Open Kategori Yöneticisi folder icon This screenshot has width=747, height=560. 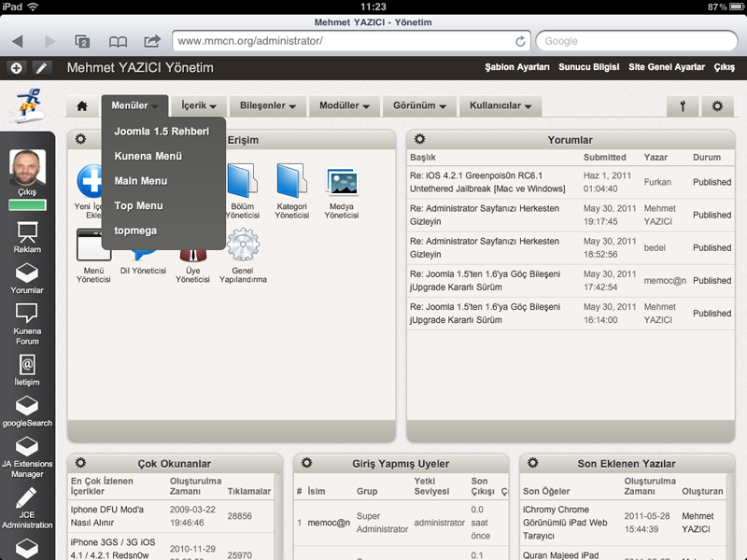click(x=292, y=181)
